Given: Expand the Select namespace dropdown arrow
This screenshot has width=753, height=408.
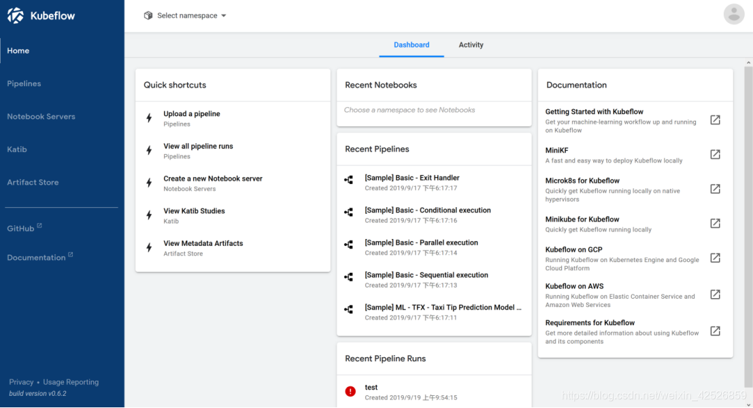Looking at the screenshot, I should tap(224, 16).
